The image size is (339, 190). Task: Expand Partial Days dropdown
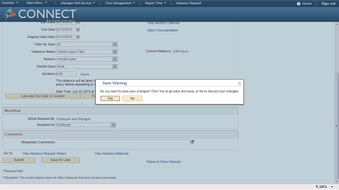114,66
